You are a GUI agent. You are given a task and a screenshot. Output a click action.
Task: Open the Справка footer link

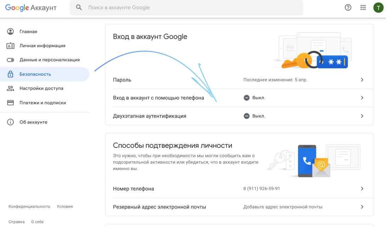tap(17, 222)
